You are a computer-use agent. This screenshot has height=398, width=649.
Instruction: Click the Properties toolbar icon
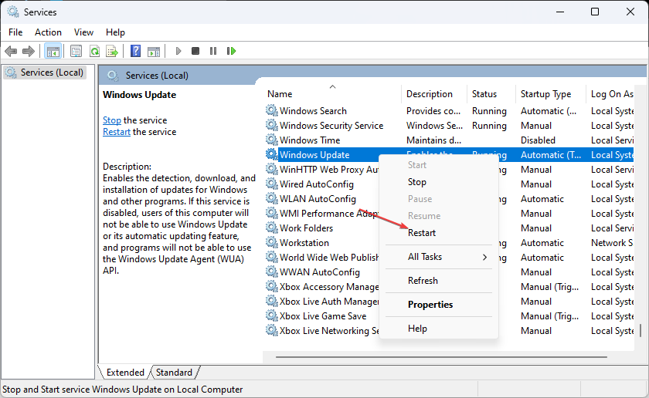[x=76, y=51]
